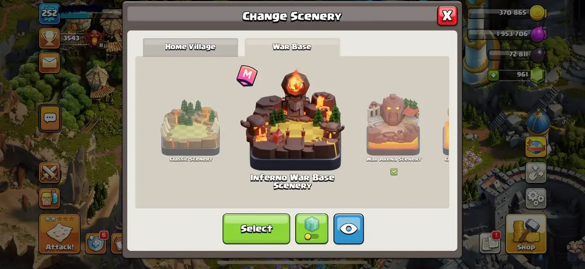585x269 pixels.
Task: Switch to the Home Village tab
Action: [x=190, y=47]
